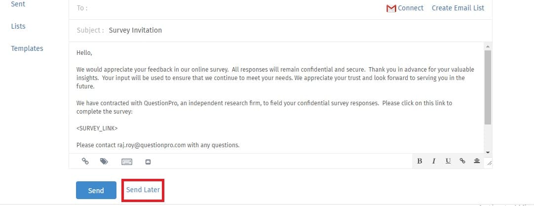Toggle underline formatting

pos(448,161)
